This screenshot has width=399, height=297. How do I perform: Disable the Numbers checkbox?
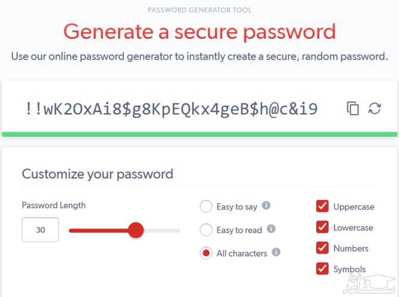pos(322,248)
